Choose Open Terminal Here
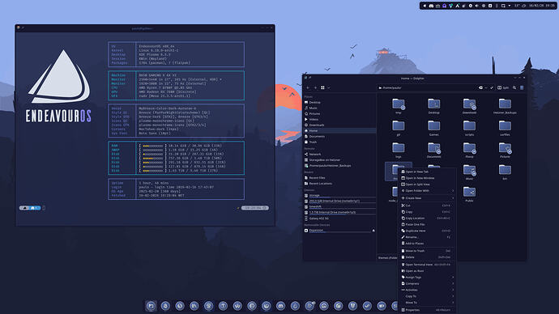 tap(427, 265)
